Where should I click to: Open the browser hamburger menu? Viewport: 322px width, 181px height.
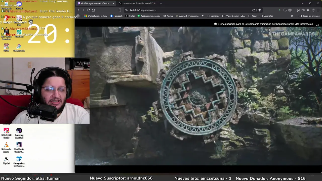318,10
